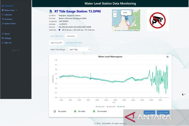Click the Dashboard home icon
This screenshot has height=126, width=189.
[3, 6]
